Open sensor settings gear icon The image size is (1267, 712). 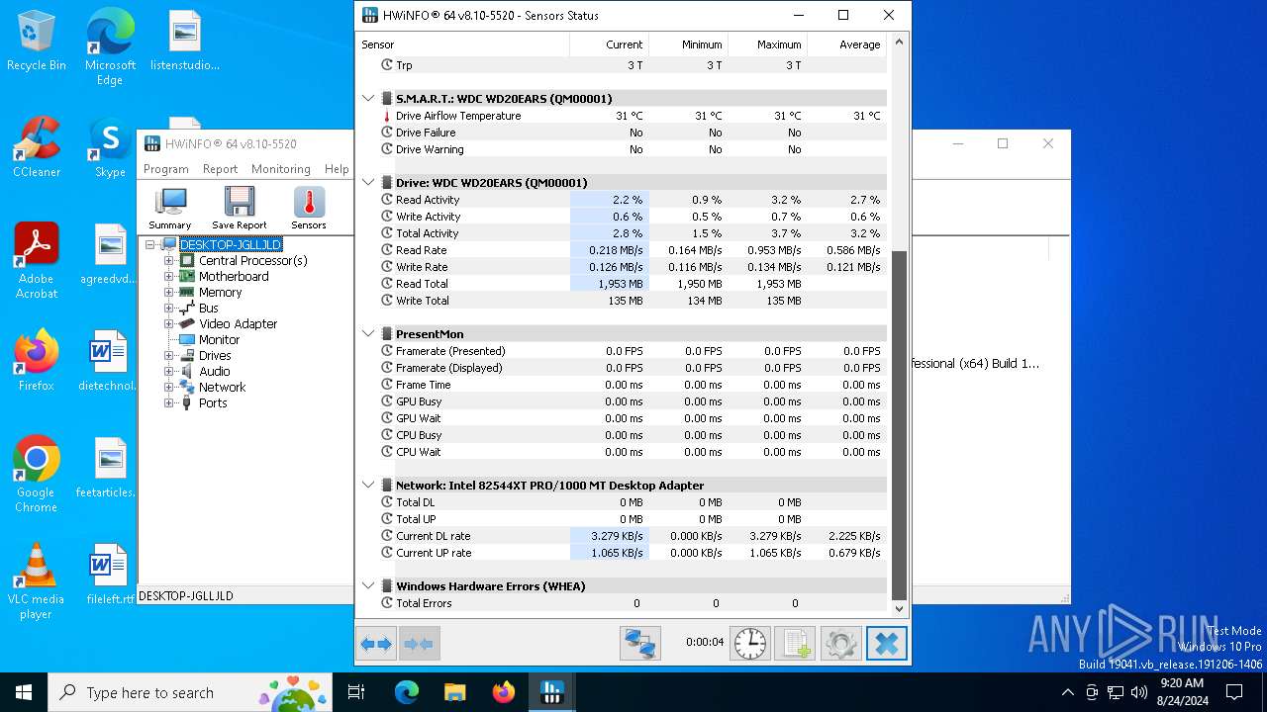tap(840, 644)
